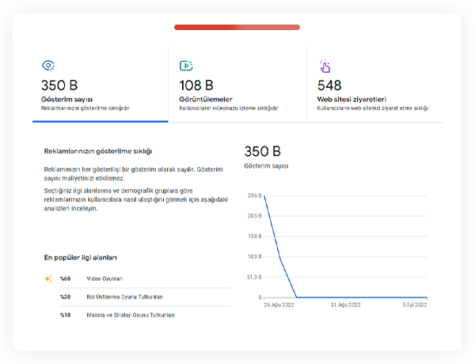Click the 31 Ağu 2022 axis label
The image size is (475, 364).
tap(346, 305)
